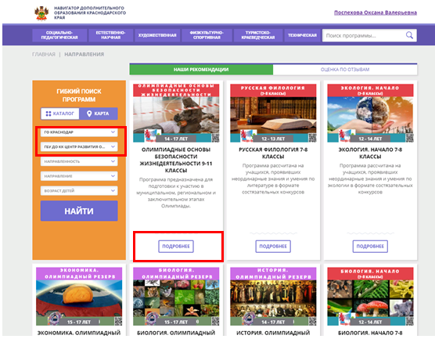
Task: Click the map pin icon on Карта
Action: (89, 114)
